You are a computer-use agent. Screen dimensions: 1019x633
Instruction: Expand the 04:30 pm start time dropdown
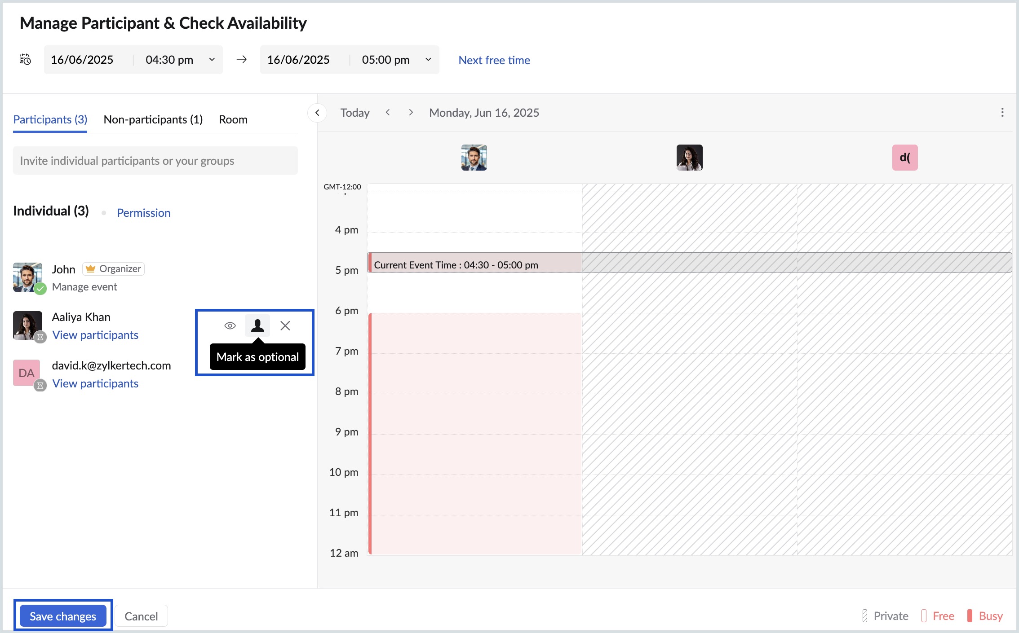212,60
